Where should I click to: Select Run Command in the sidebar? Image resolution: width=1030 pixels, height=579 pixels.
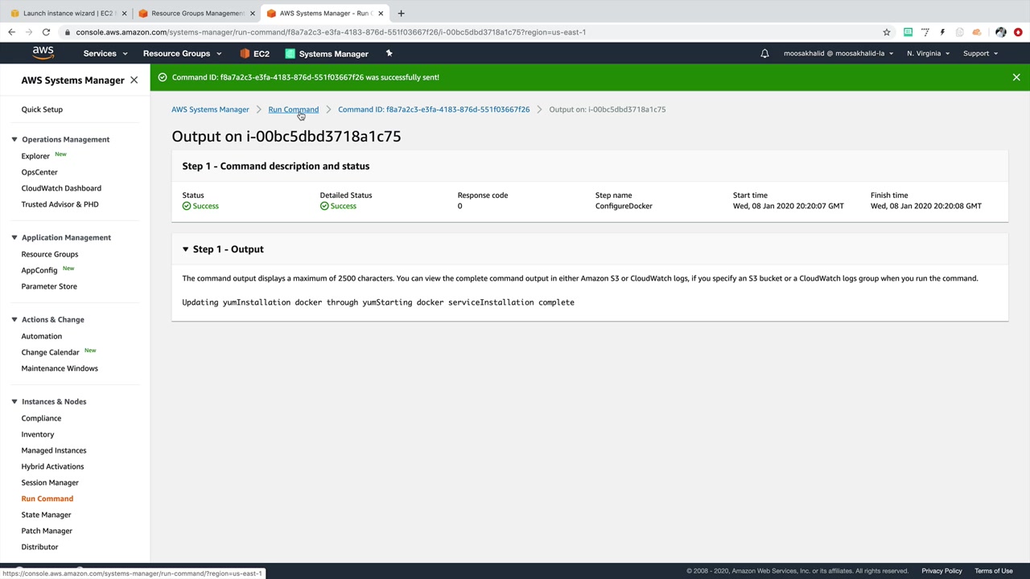47,499
